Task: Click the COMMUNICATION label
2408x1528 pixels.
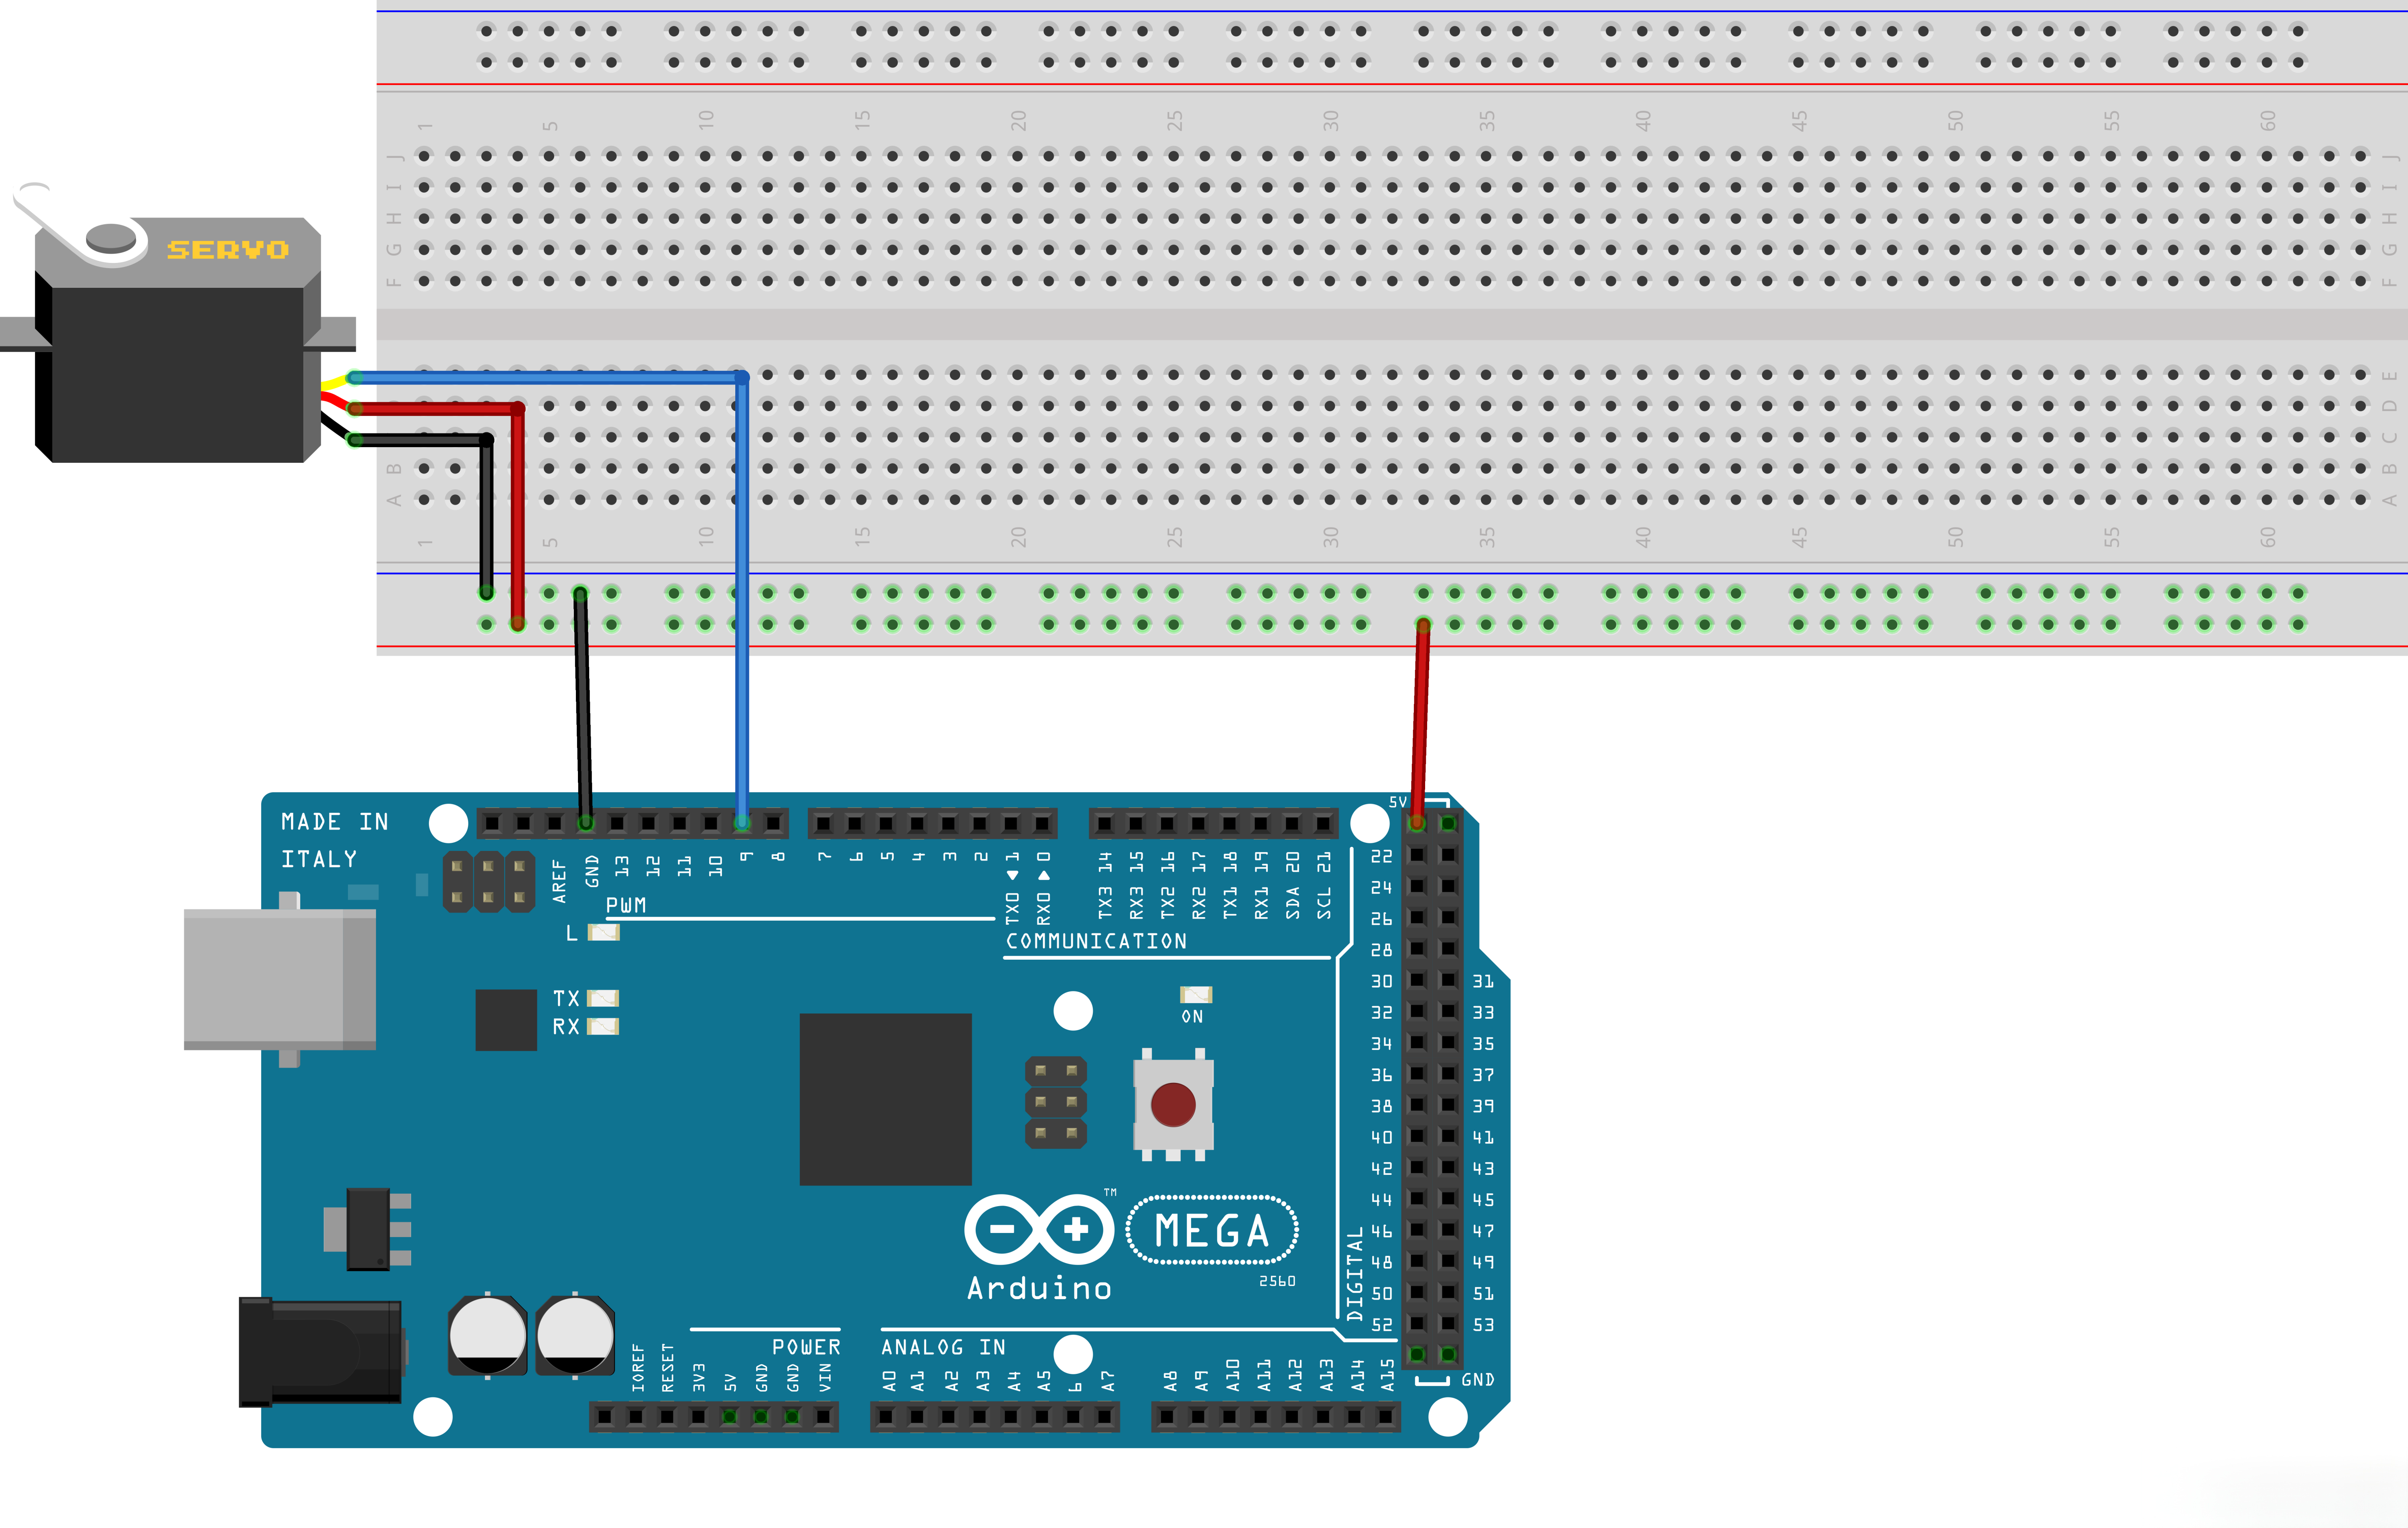Action: (x=1096, y=941)
